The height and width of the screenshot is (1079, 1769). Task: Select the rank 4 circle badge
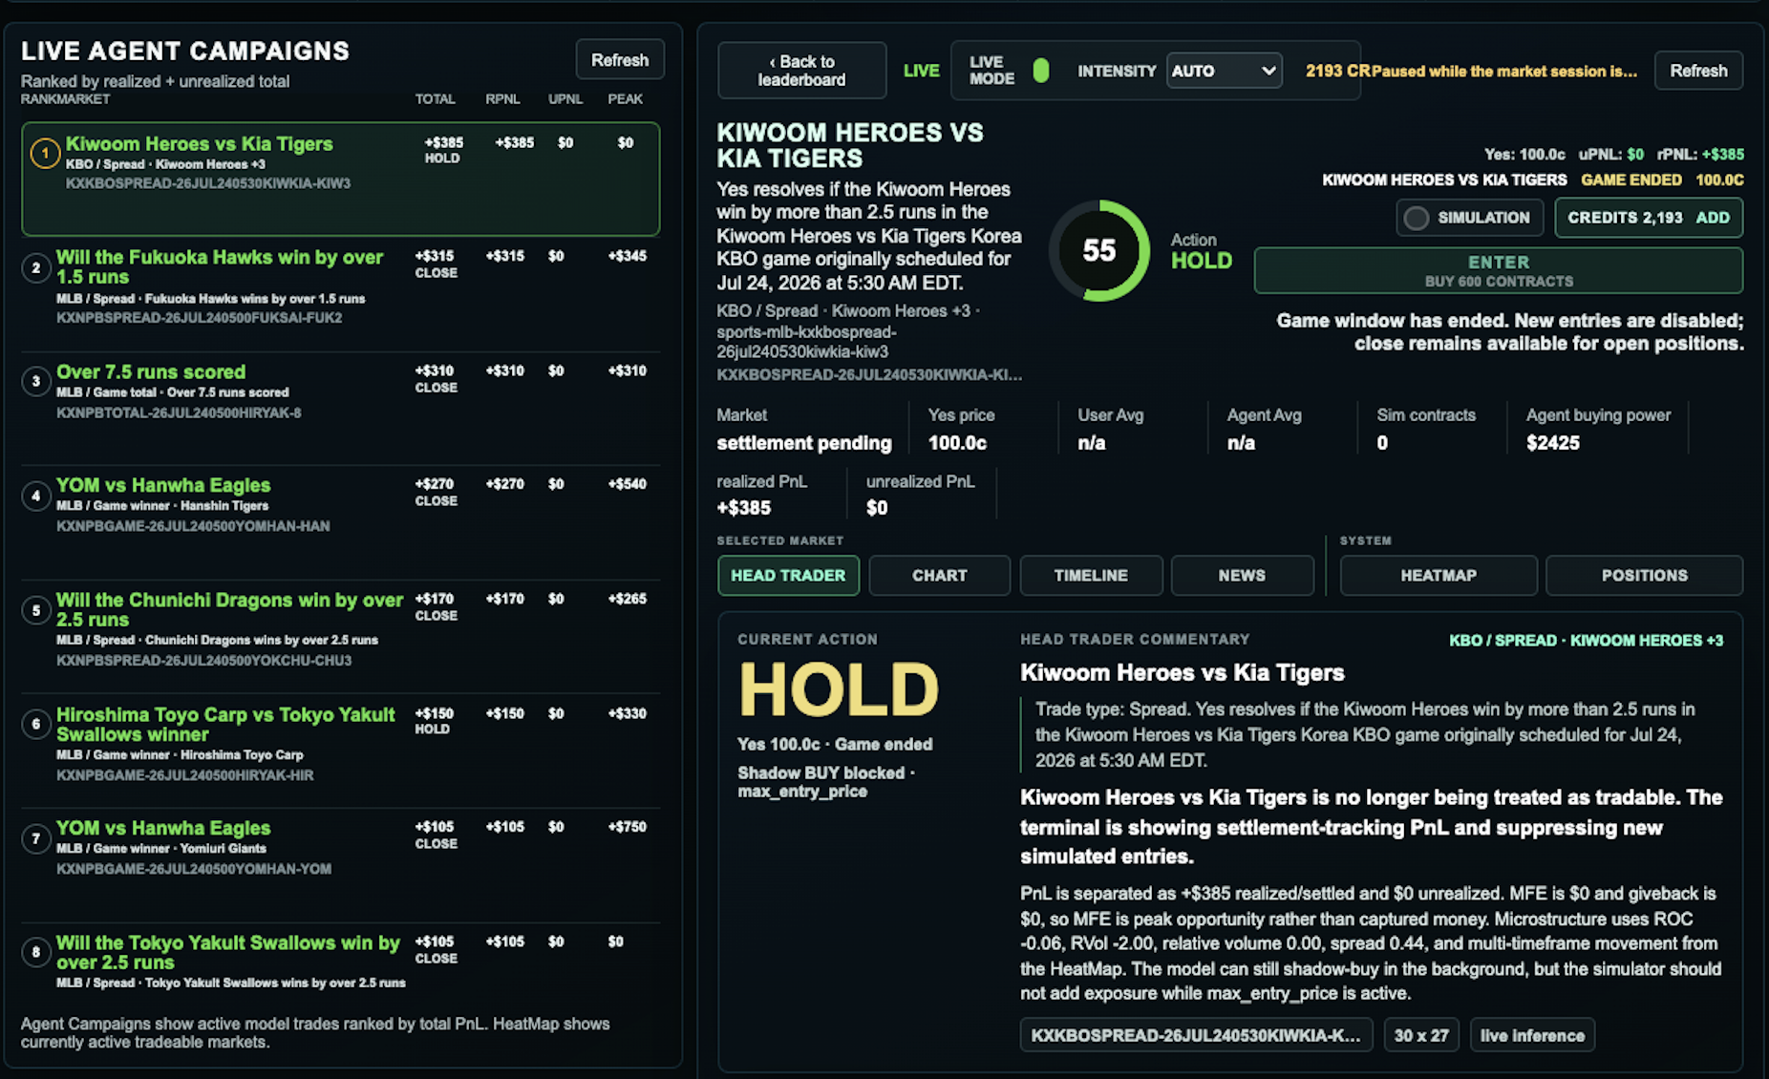[36, 496]
